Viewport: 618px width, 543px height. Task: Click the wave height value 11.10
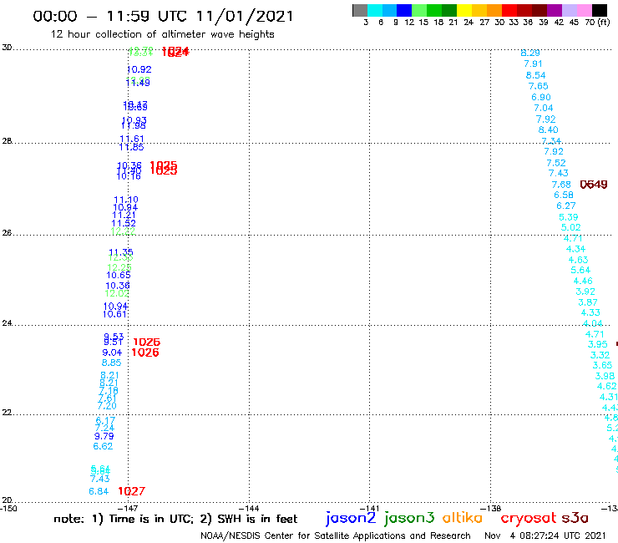tap(126, 200)
